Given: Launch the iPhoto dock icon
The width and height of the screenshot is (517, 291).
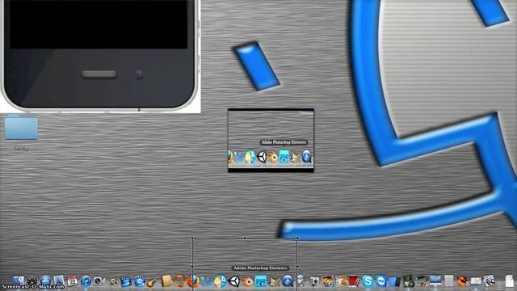Looking at the screenshot, I should (328, 281).
